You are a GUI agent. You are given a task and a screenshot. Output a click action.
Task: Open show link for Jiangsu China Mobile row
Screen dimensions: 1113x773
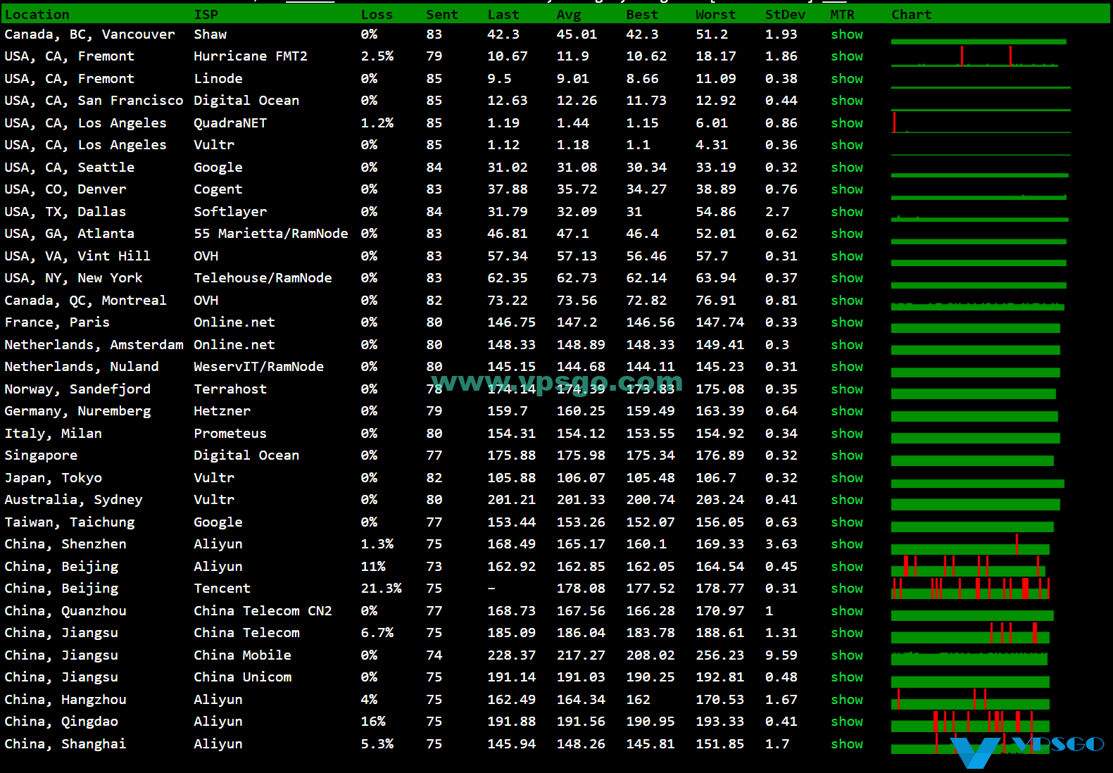point(846,655)
